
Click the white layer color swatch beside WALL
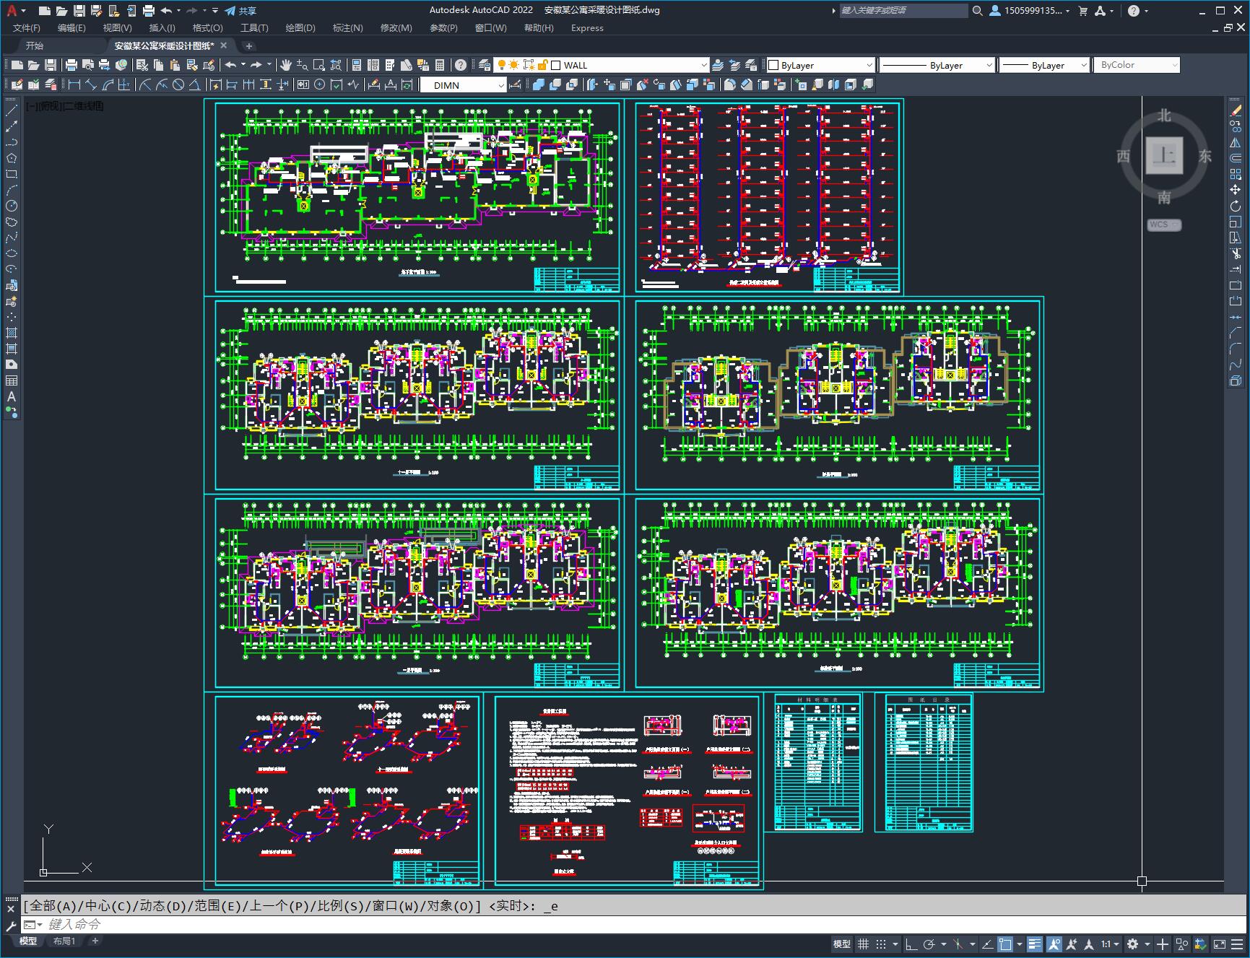(x=556, y=65)
